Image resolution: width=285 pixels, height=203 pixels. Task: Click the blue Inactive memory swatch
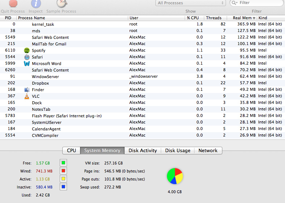click(x=63, y=187)
